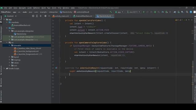Fold the openGalleryForVideo function in gutter

(60, 20)
